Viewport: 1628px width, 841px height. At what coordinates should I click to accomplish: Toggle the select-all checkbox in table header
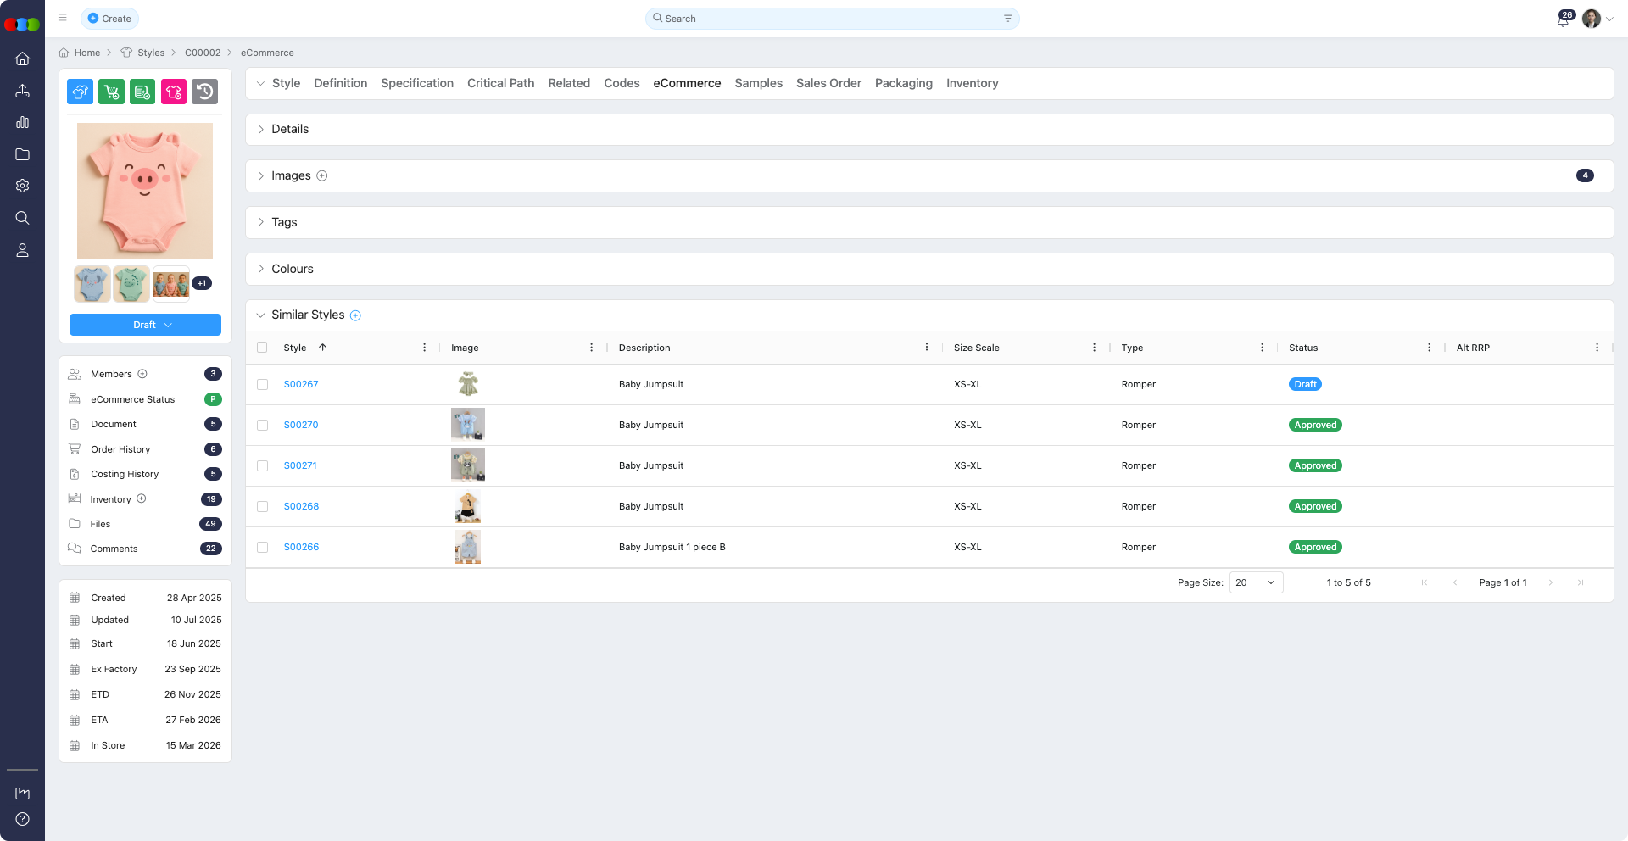pyautogui.click(x=262, y=348)
